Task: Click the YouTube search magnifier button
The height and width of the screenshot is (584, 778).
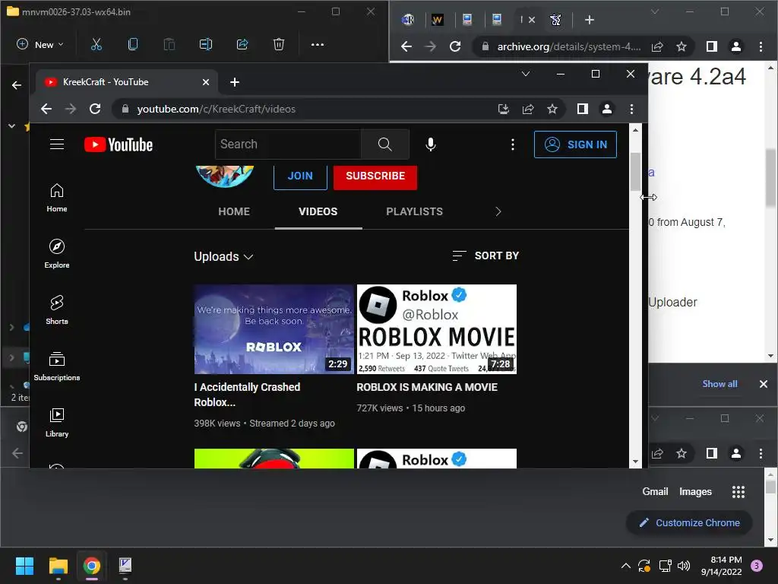Action: tap(385, 144)
